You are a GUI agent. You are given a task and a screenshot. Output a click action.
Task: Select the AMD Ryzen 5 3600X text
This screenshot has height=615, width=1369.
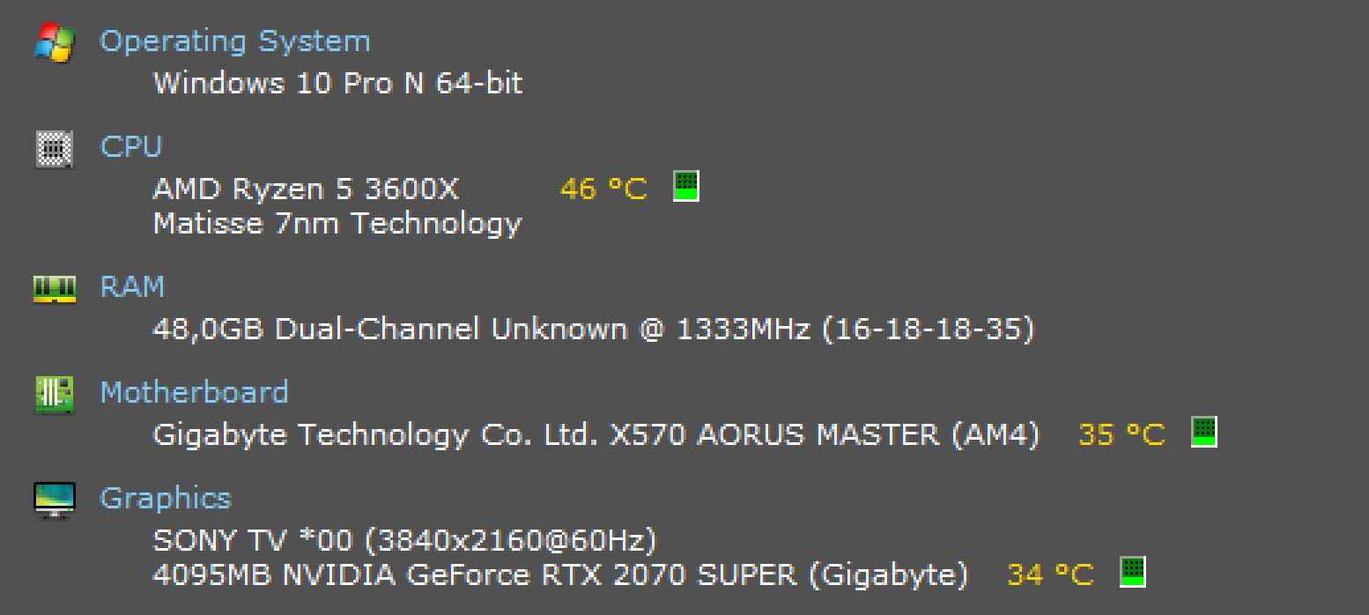pos(307,189)
